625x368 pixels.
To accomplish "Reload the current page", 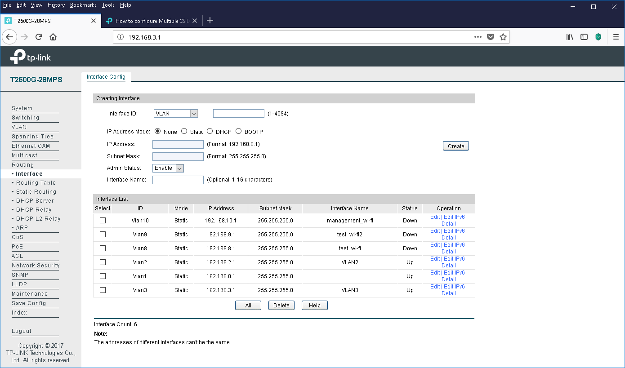I will (x=39, y=37).
